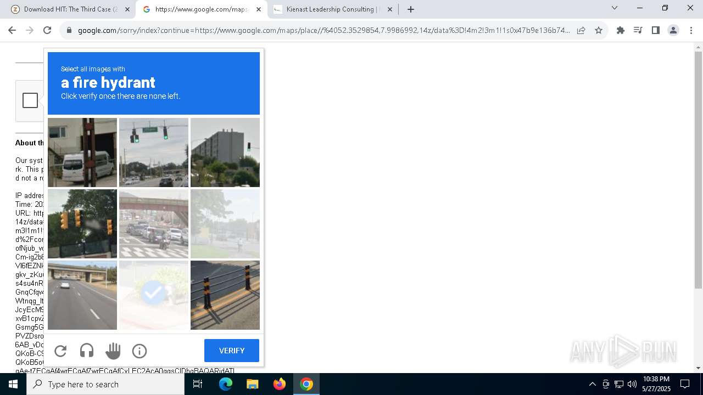Click the taskbar search box

(x=105, y=384)
